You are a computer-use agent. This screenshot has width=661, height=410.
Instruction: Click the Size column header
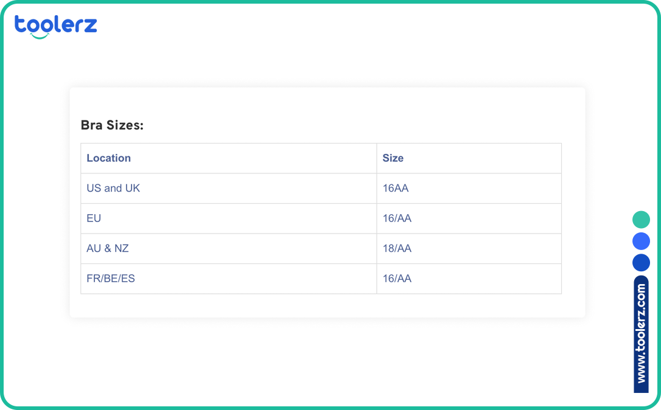point(393,158)
